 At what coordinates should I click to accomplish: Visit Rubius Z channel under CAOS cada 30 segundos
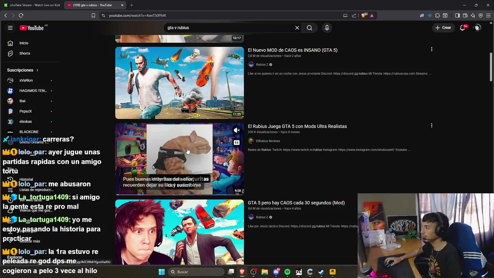[262, 217]
